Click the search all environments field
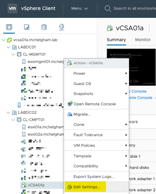The width and height of the screenshot is (156, 194). [135, 8]
